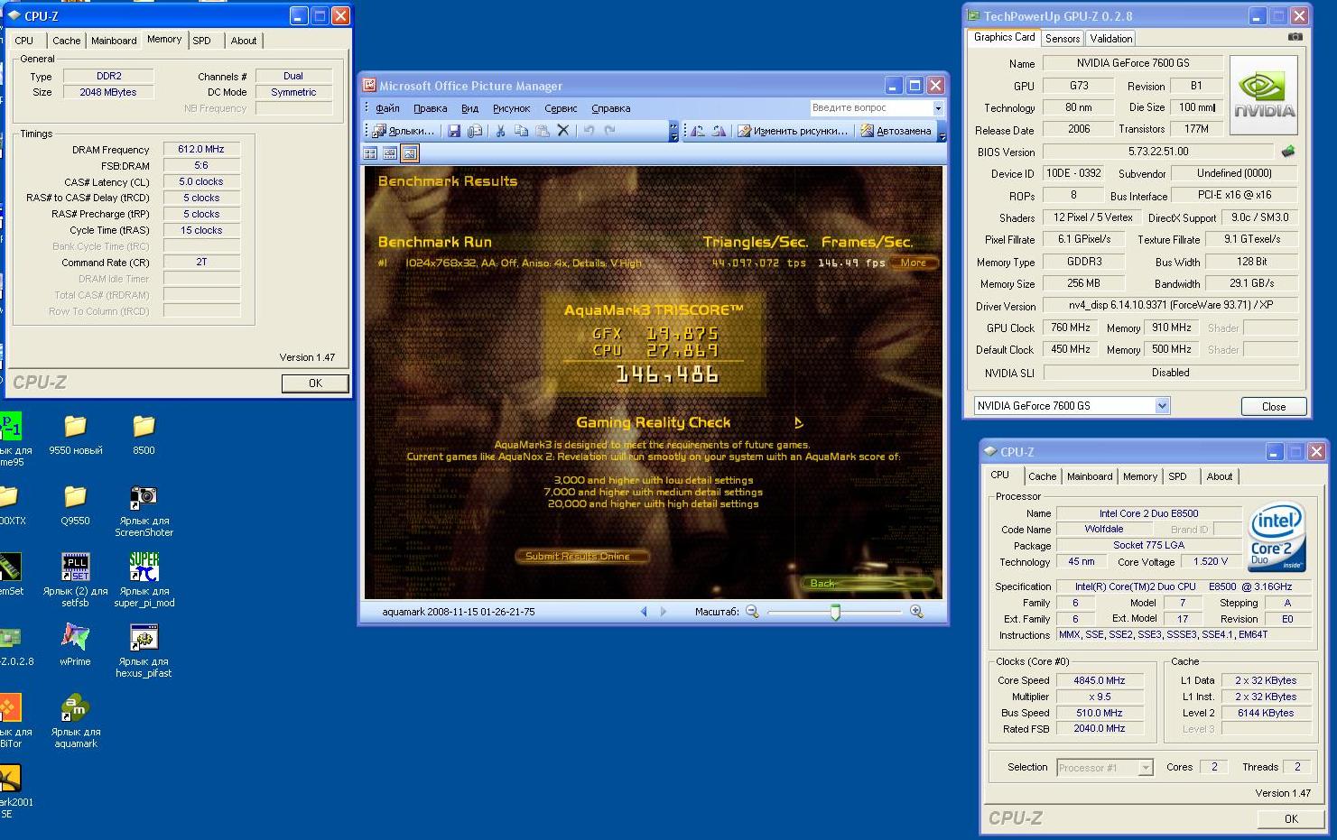Expand formatting toolbar options at right edge
Image resolution: width=1337 pixels, height=840 pixels.
click(x=942, y=131)
